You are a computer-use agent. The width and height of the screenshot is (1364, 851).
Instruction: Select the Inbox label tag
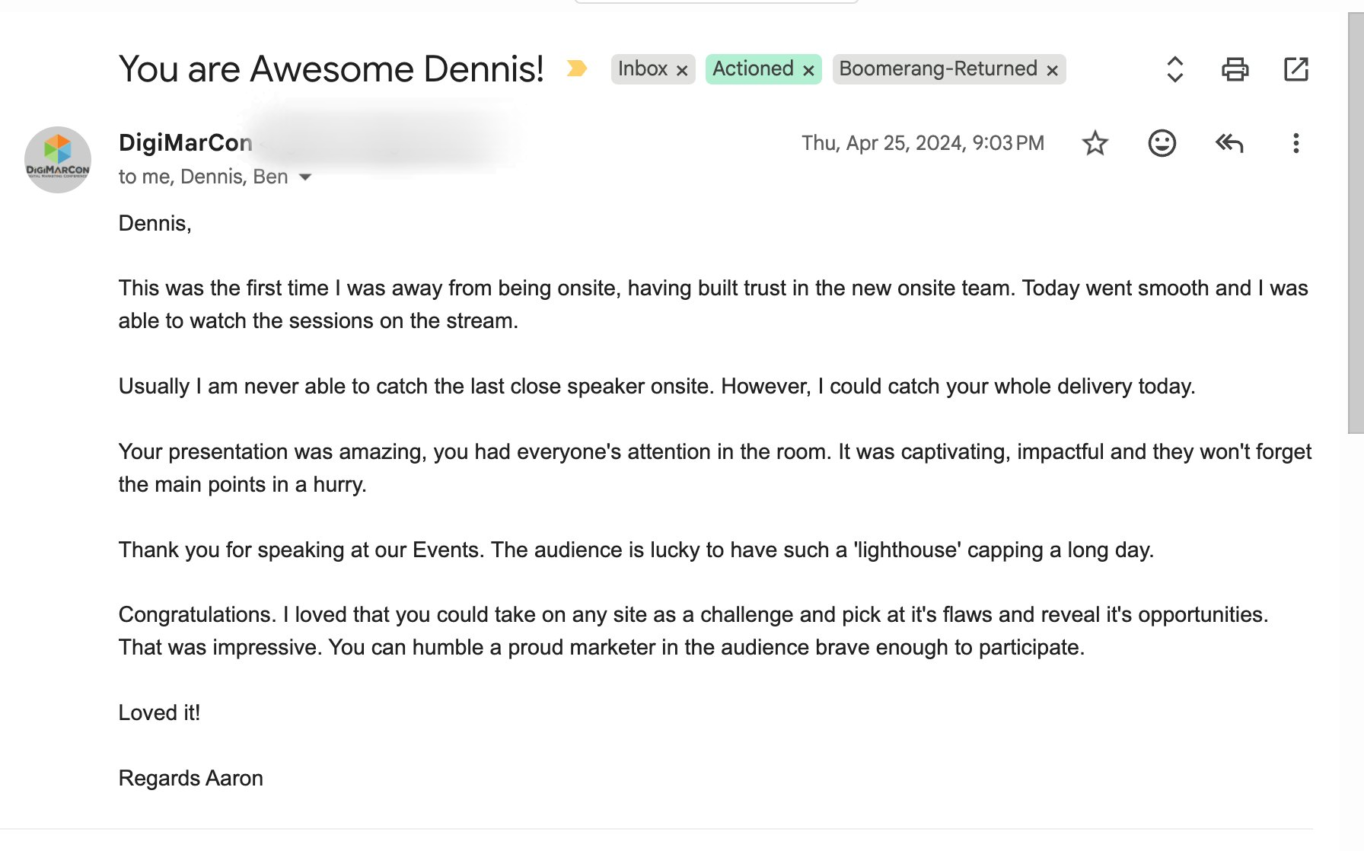[644, 69]
